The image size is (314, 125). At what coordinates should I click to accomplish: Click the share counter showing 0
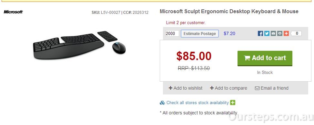296,33
